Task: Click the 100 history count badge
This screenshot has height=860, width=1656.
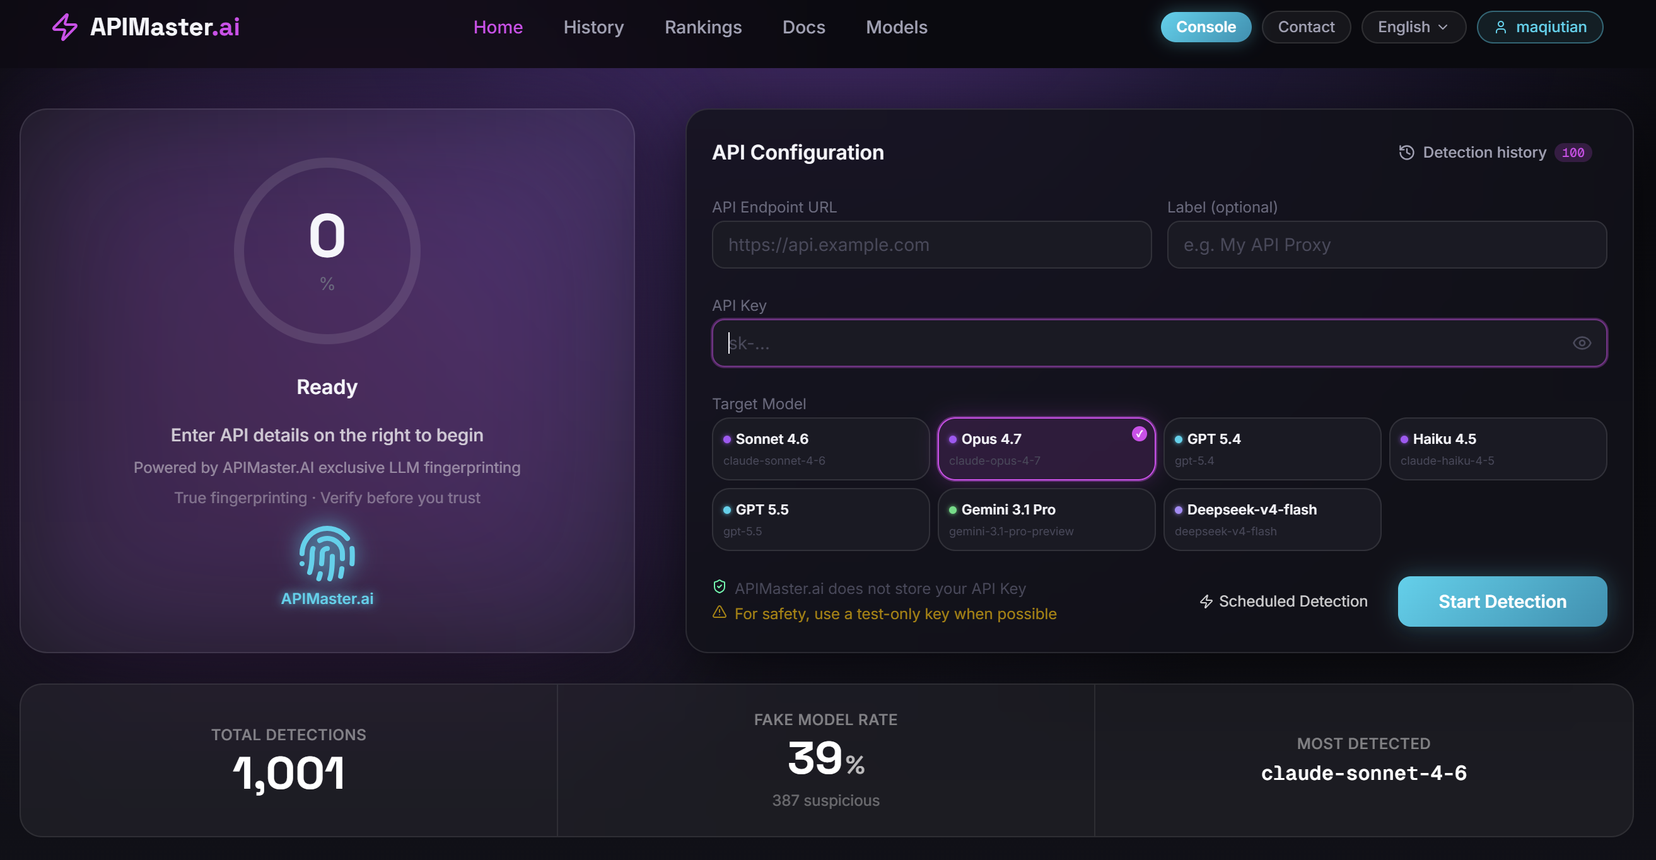Action: click(x=1572, y=153)
